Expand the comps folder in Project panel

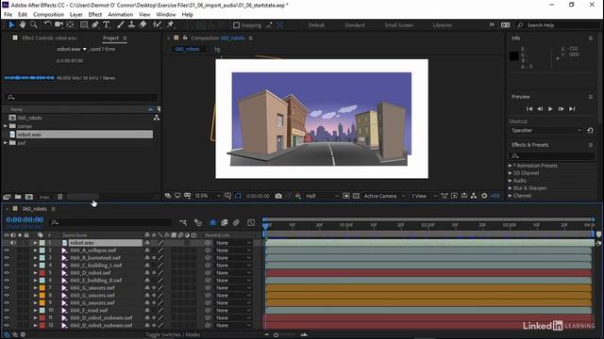pos(6,126)
